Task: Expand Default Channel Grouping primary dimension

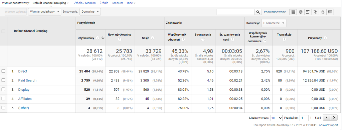Action: [x=51, y=3]
